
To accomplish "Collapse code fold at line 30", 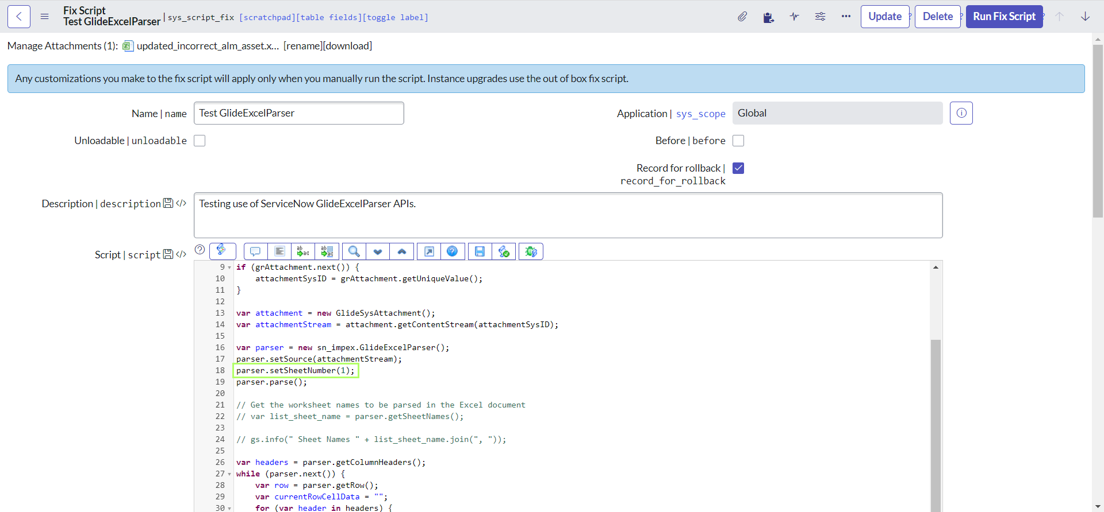I will coord(229,509).
